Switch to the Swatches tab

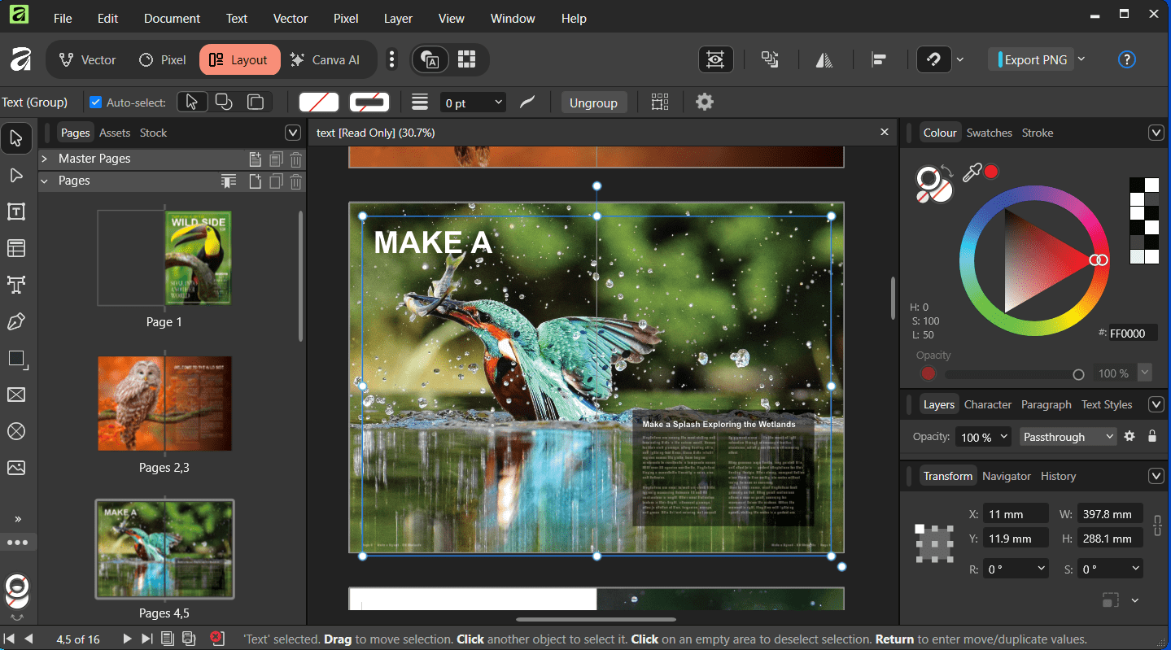pos(989,133)
